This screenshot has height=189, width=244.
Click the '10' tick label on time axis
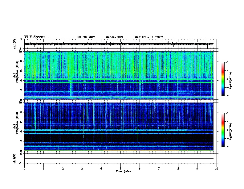pyautogui.click(x=217, y=169)
